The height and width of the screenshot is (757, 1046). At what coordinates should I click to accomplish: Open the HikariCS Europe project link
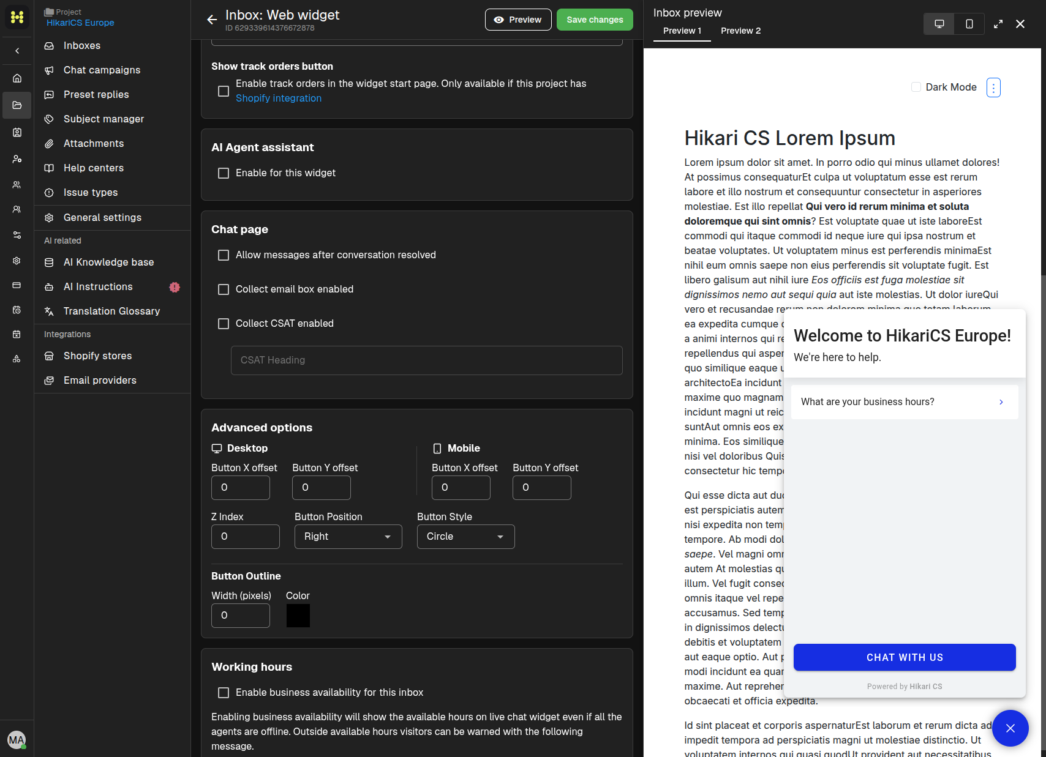80,23
